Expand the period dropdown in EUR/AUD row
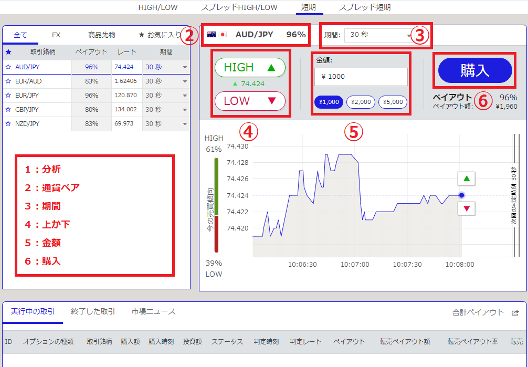Viewport: 528px width, 367px height. 185,81
